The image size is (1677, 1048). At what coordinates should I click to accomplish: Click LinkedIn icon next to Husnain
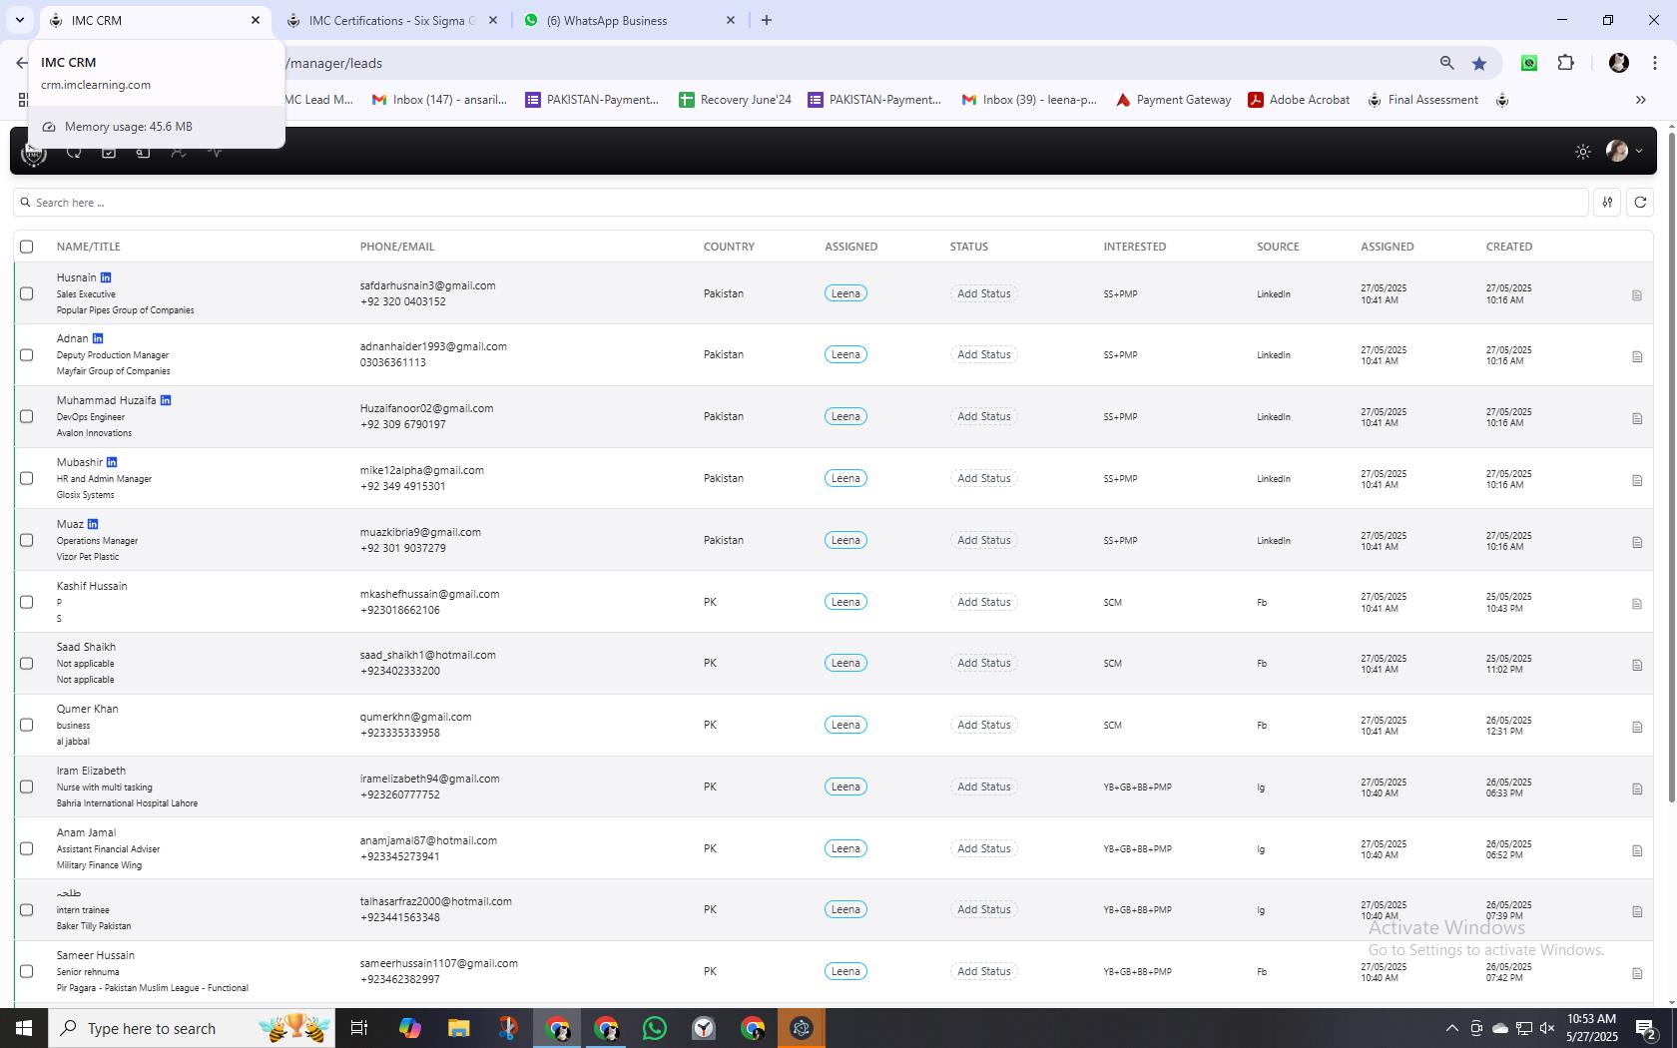click(106, 277)
